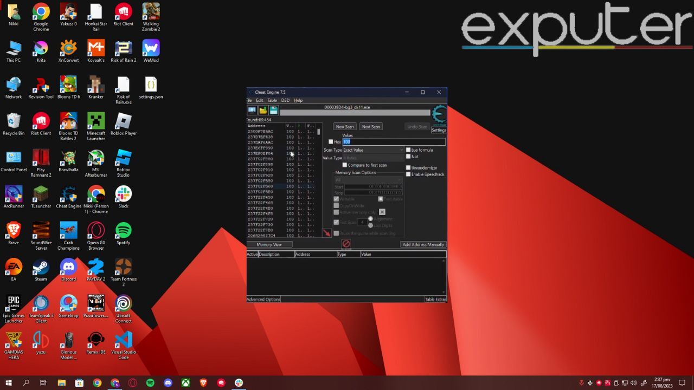The width and height of the screenshot is (694, 390).
Task: Enable the Unrandomizer checkbox
Action: pyautogui.click(x=408, y=168)
